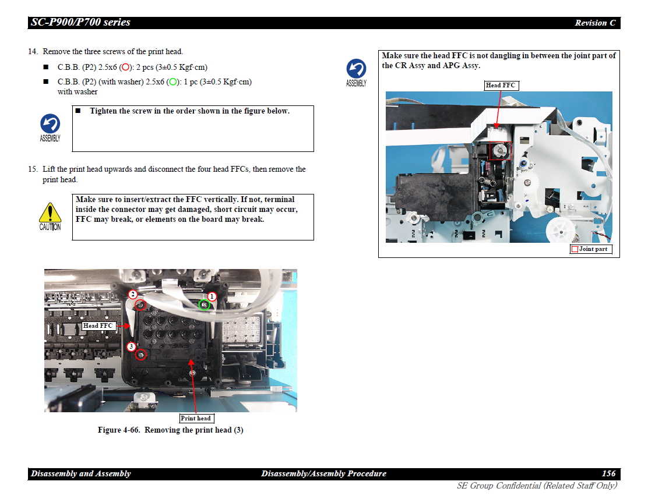This screenshot has height=499, width=648.
Task: Click the green circle legend symbol in step 14
Action: 172,82
